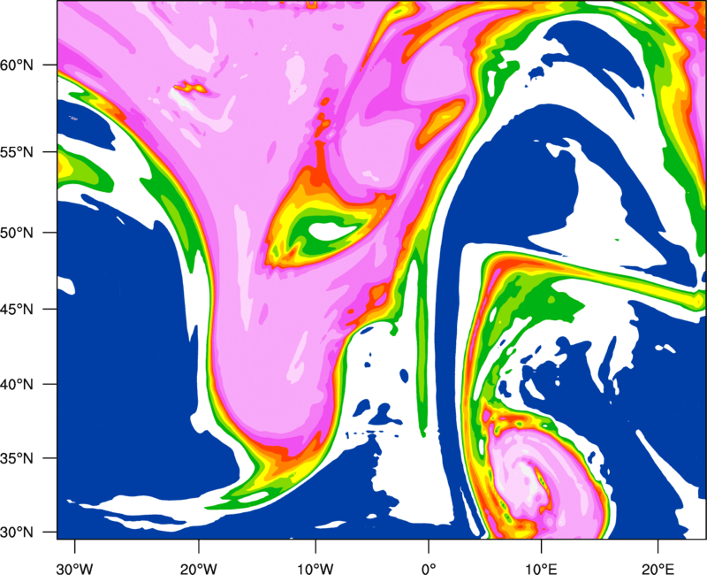Click the 0° longitude label
The image size is (707, 575).
pos(429,569)
